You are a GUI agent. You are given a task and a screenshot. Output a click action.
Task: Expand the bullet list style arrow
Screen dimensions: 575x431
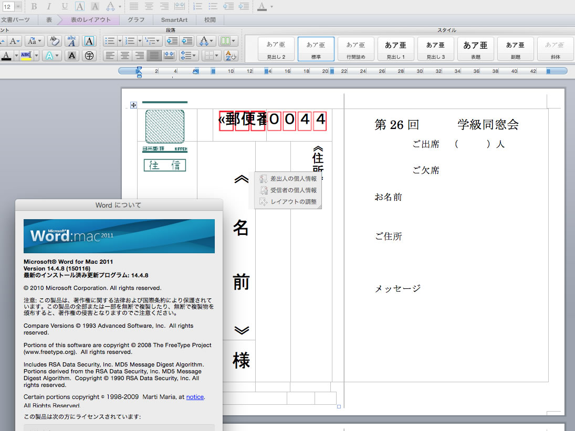(x=120, y=41)
